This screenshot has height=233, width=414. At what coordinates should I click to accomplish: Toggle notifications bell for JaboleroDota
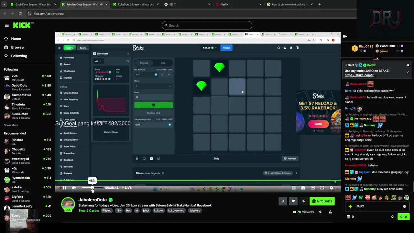283,201
